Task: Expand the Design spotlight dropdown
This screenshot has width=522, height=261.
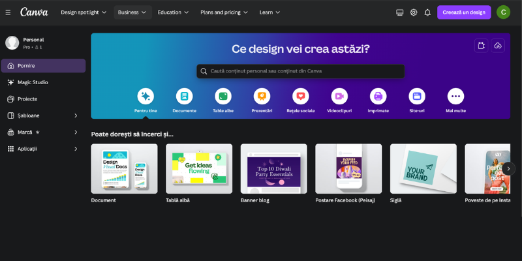Action: [x=84, y=12]
